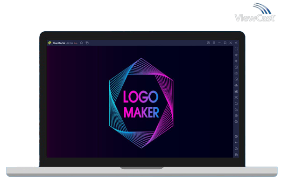Collapse the sidebar with double-chevron arrow

[x=236, y=43]
